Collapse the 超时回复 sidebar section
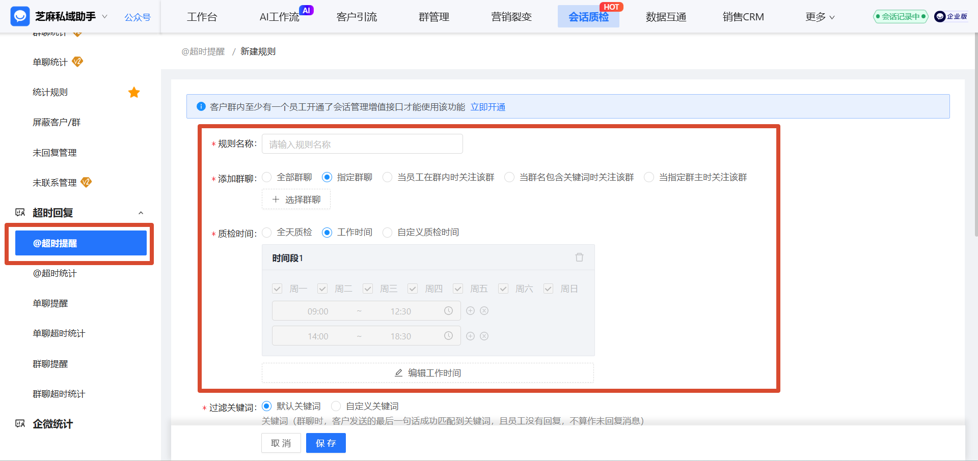This screenshot has width=978, height=461. pos(141,213)
